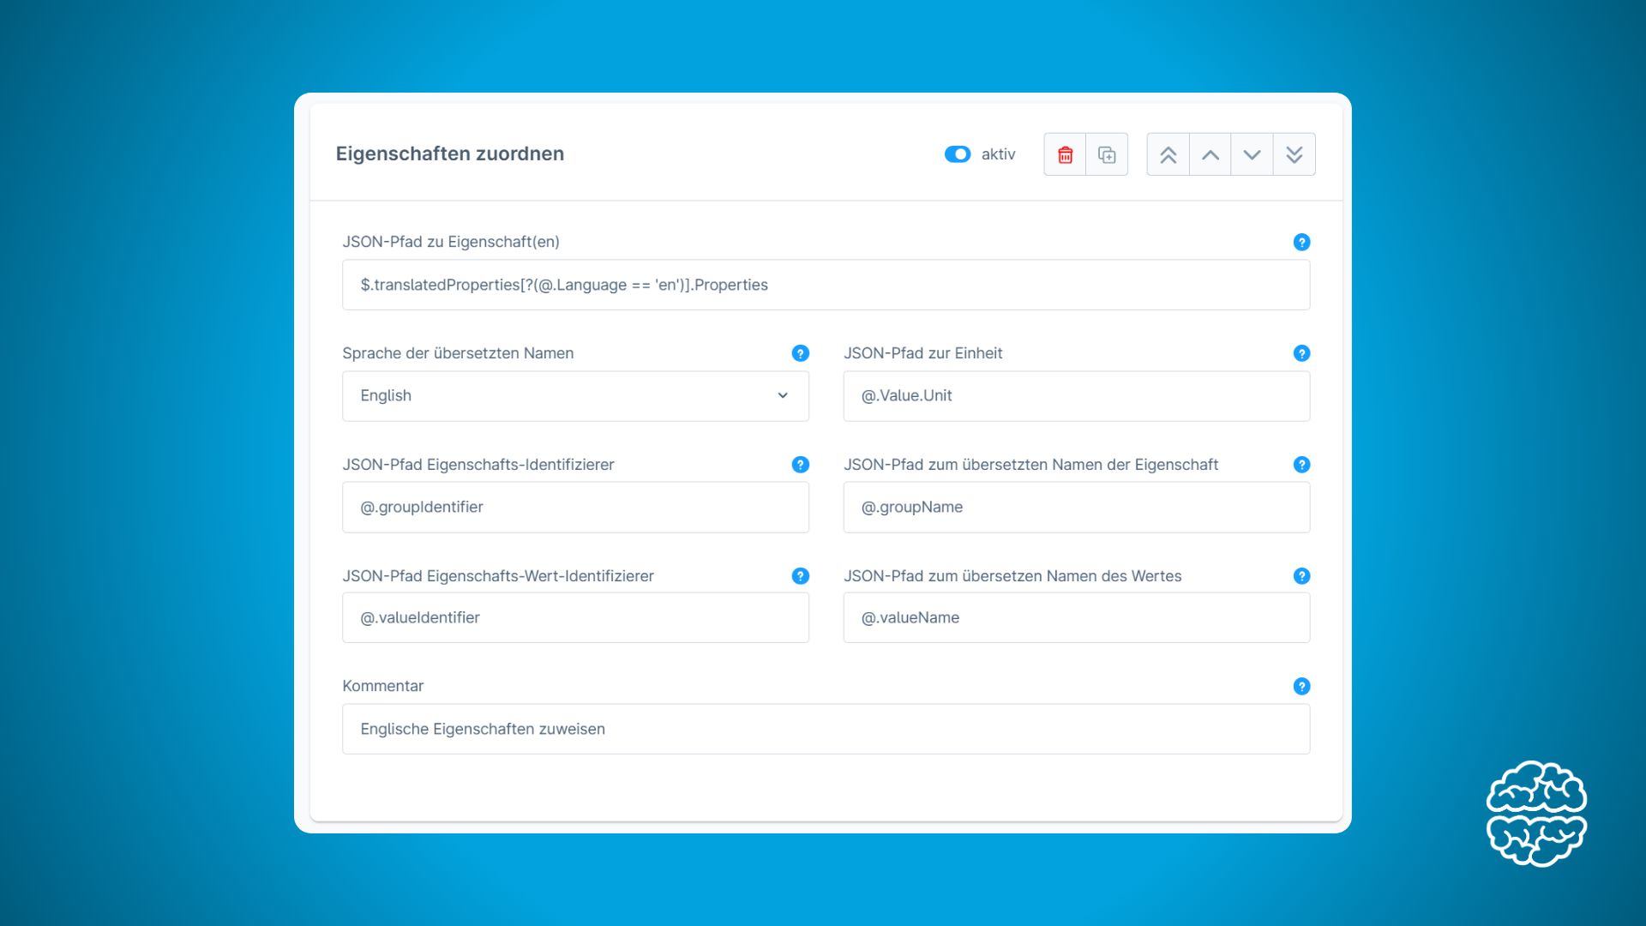Click the red trash delete icon
Viewport: 1646px width, 926px height.
1065,154
